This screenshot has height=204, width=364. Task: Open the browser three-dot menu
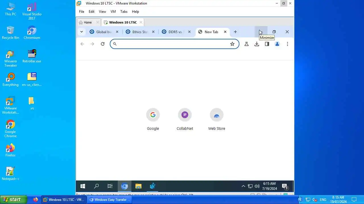click(x=288, y=44)
